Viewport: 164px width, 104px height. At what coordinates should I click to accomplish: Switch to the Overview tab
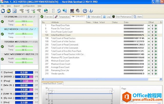click(47, 17)
